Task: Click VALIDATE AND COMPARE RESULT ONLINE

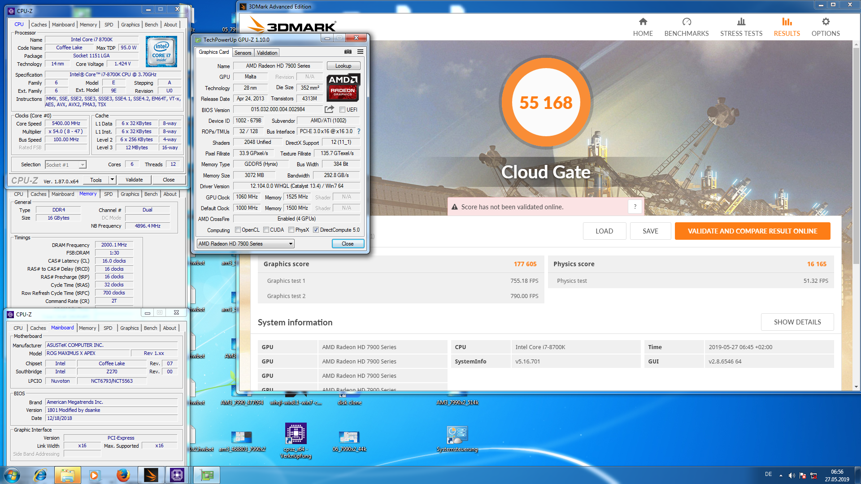Action: 752,231
